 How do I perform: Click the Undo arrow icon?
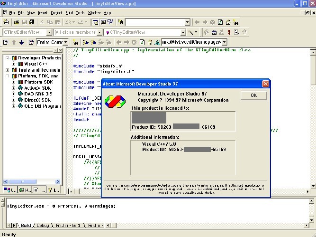click(x=68, y=22)
